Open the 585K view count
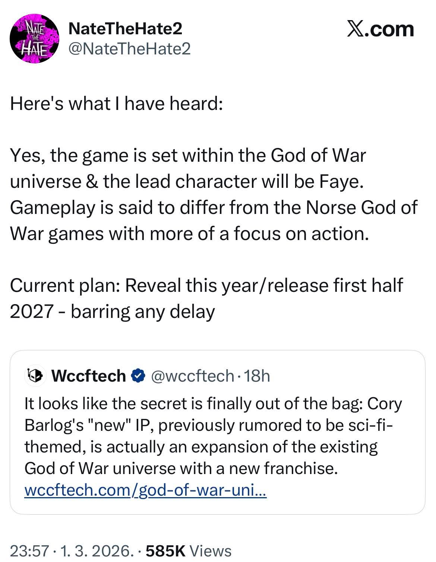The image size is (436, 562). coord(165,550)
